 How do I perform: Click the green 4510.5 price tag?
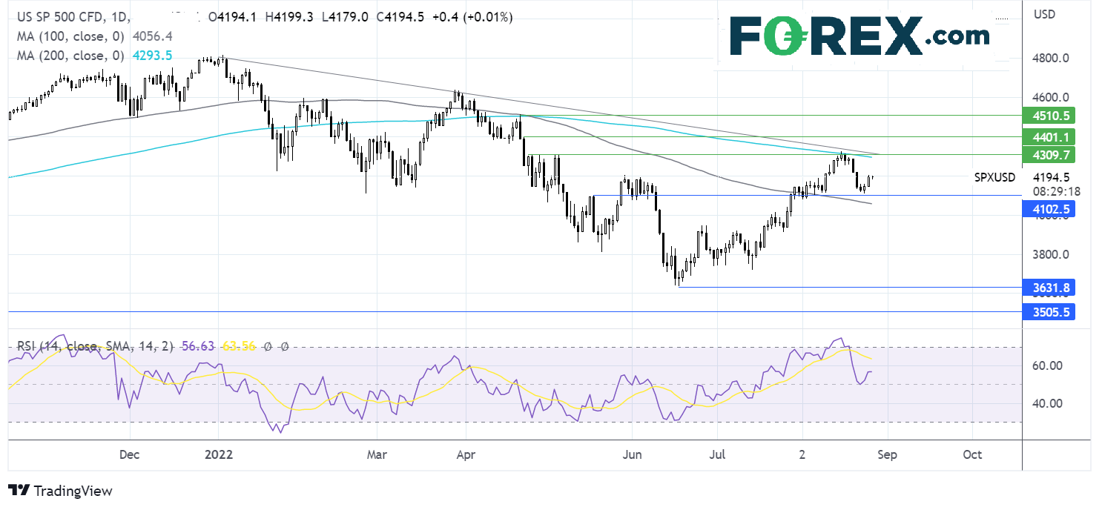1049,116
